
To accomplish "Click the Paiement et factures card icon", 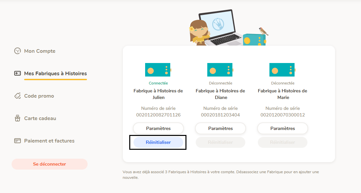I will click(18, 141).
